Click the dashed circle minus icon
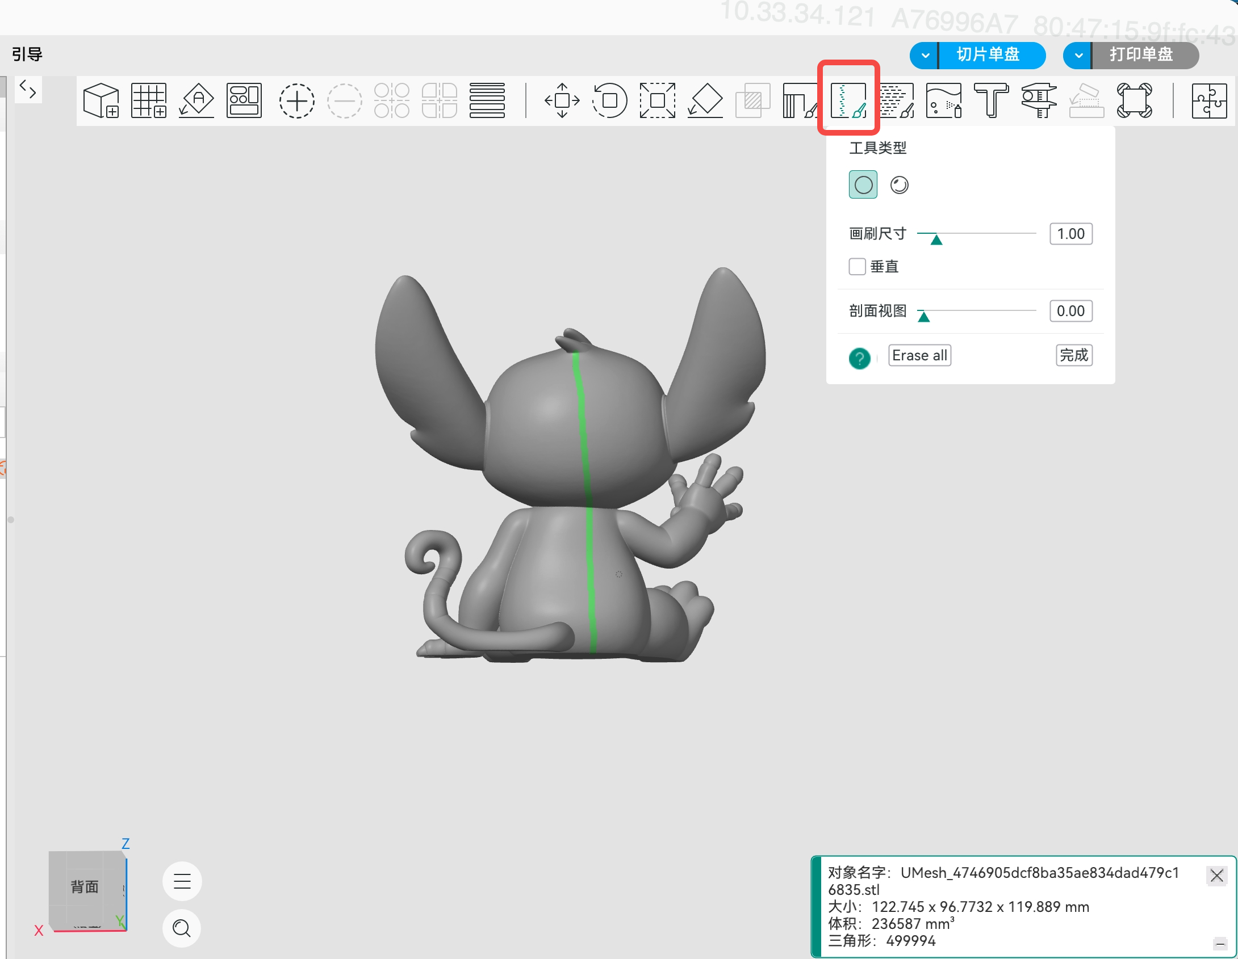This screenshot has width=1238, height=959. point(344,100)
